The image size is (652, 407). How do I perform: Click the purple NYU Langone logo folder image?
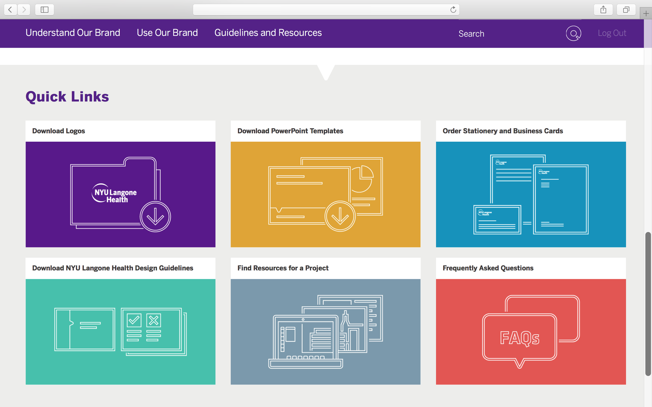pyautogui.click(x=120, y=194)
